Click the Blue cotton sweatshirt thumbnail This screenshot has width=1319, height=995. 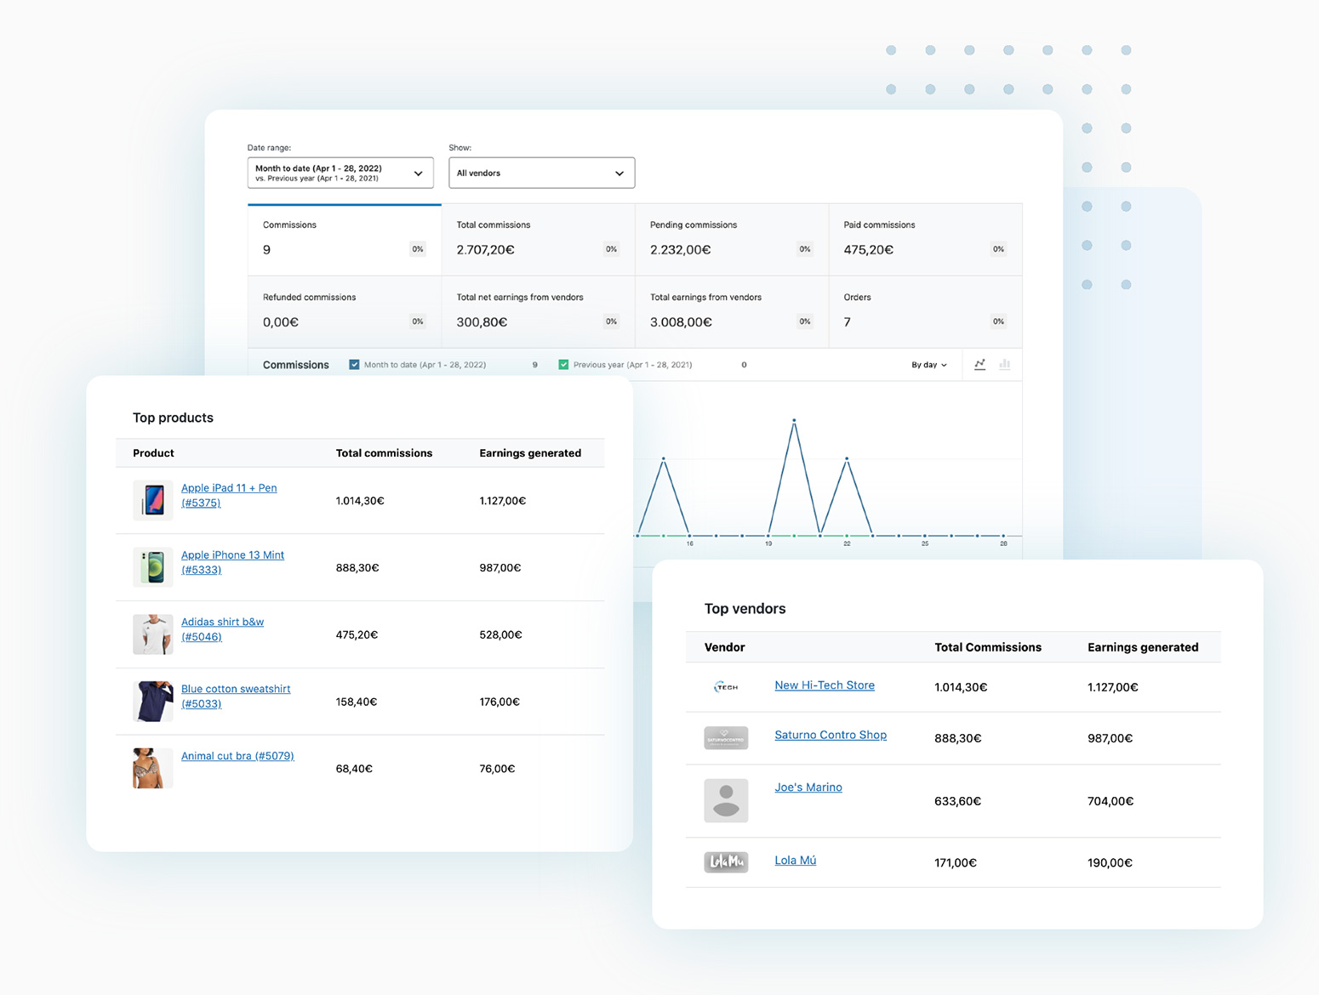click(152, 701)
